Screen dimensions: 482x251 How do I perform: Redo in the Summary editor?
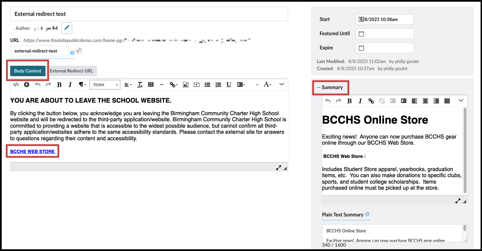(339, 101)
